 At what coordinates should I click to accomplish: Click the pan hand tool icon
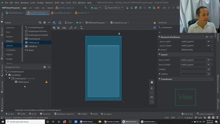pyautogui.click(x=152, y=82)
